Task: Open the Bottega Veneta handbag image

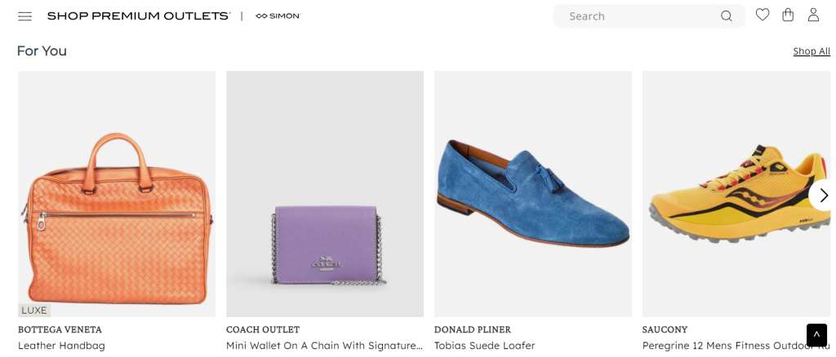Action: 117,194
